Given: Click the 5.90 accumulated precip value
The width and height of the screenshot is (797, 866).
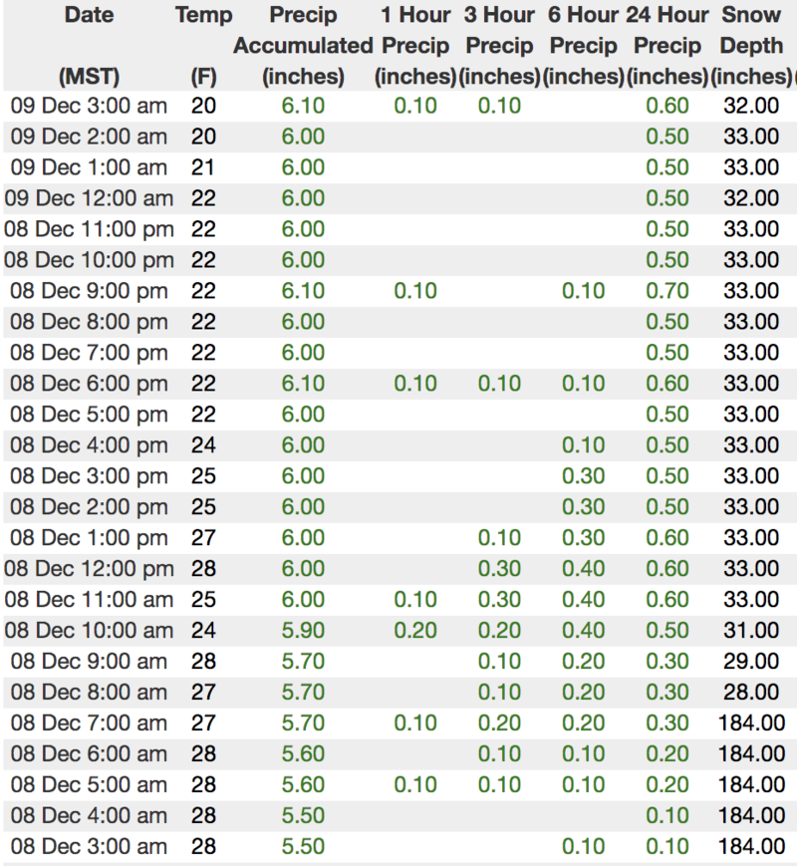Looking at the screenshot, I should (x=303, y=630).
